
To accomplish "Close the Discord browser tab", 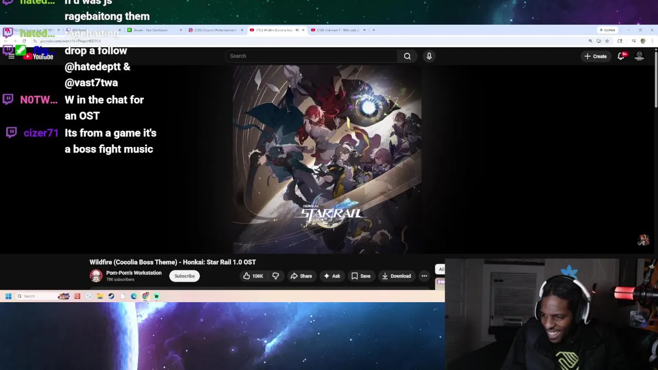I will [242, 30].
